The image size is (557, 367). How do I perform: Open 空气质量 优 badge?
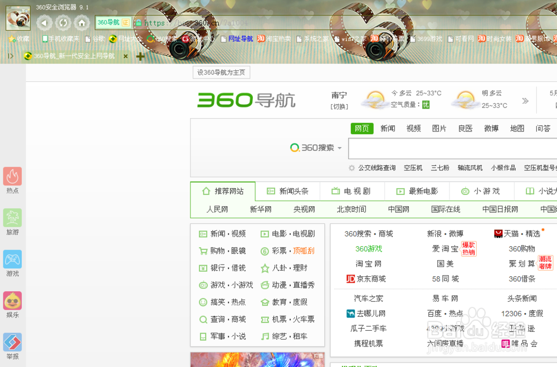(x=426, y=105)
